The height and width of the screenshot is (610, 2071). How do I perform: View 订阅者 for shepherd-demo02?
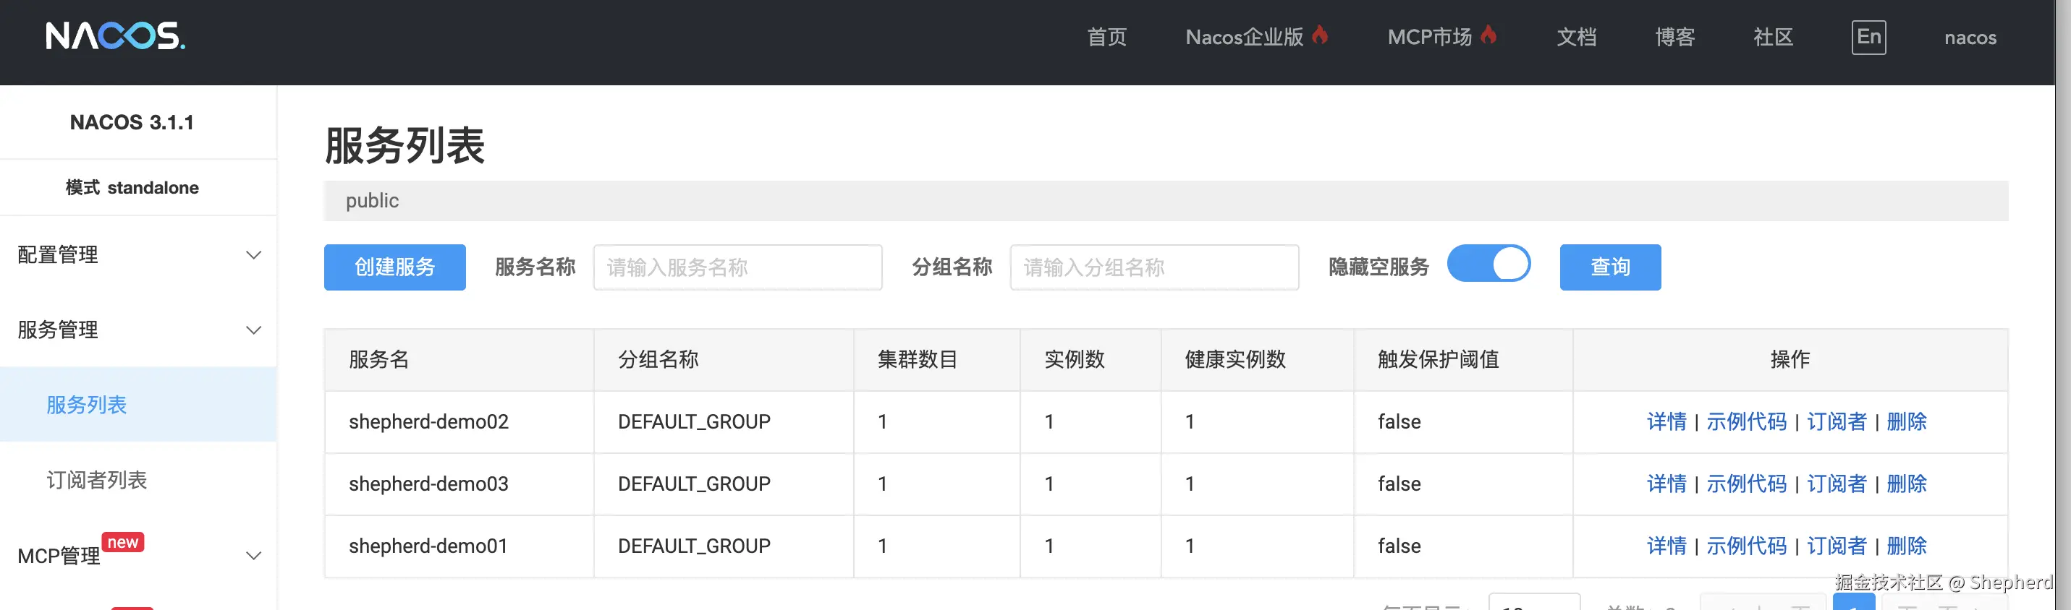(x=1837, y=422)
